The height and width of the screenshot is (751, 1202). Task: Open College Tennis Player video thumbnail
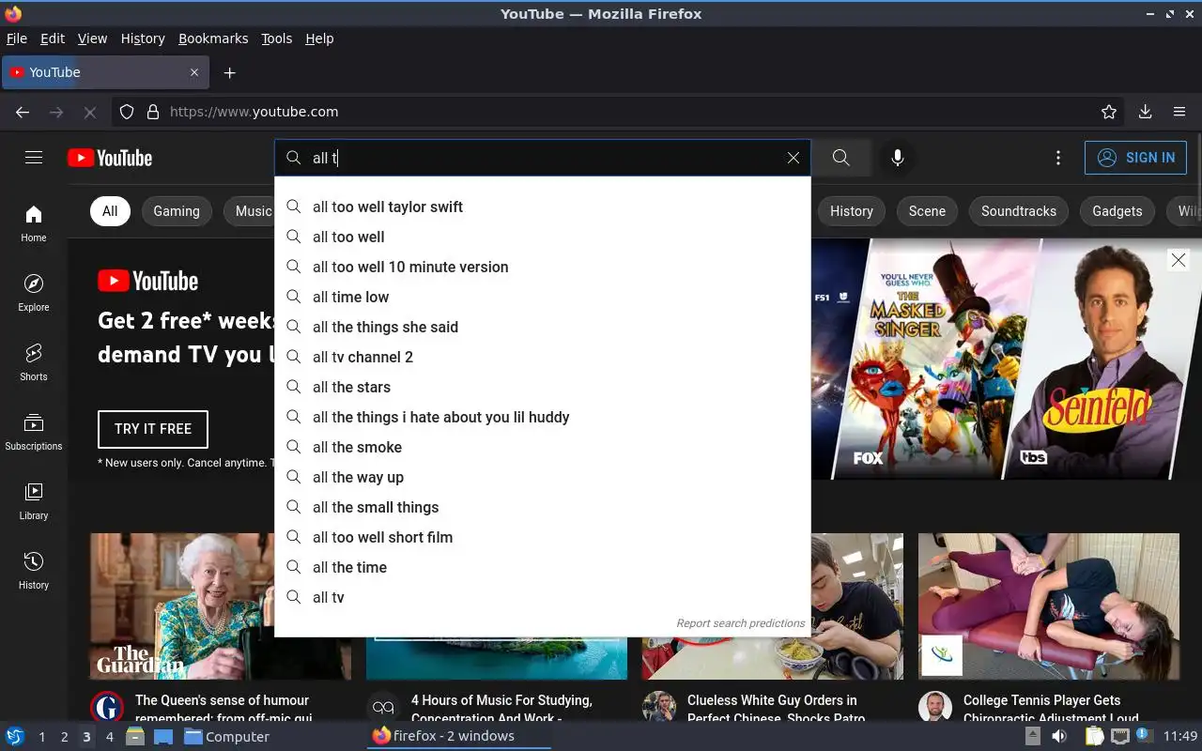[x=1049, y=606]
